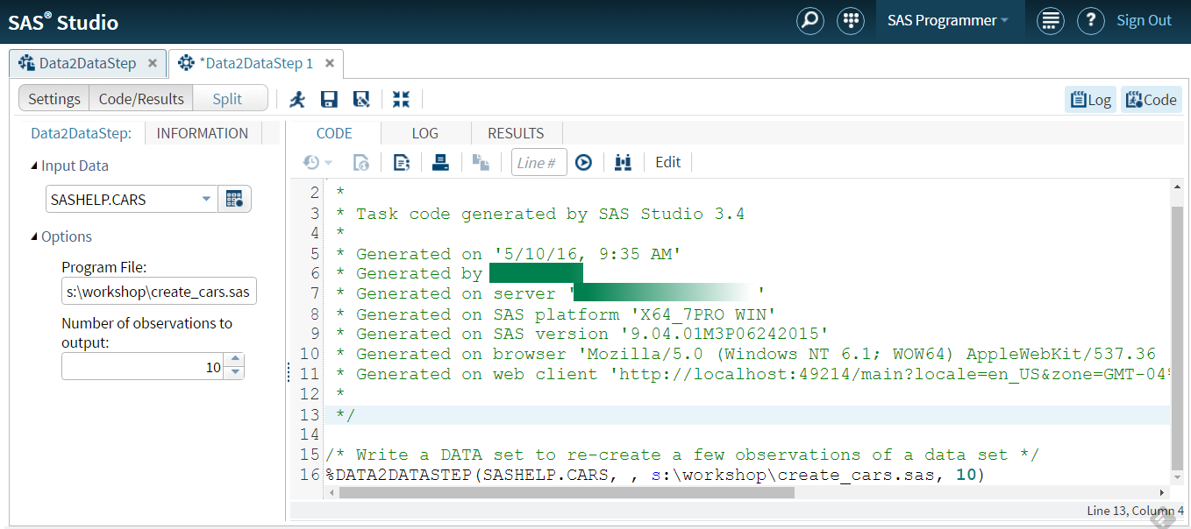Click the Edit button in code toolbar
This screenshot has height=529, width=1191.
(668, 162)
